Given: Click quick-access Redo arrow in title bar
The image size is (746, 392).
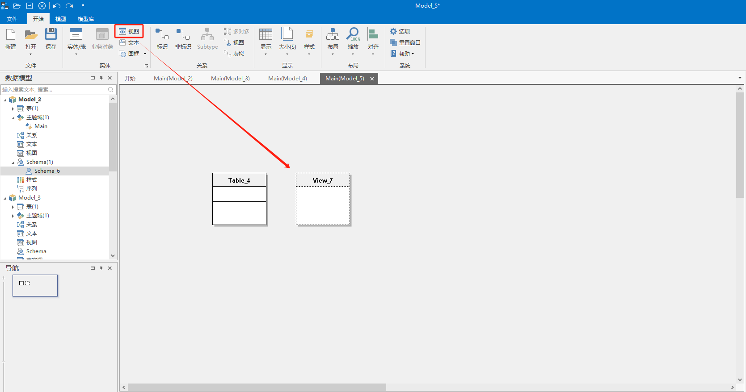Looking at the screenshot, I should point(69,6).
